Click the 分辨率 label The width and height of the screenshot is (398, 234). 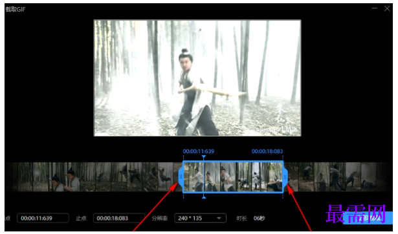click(160, 218)
